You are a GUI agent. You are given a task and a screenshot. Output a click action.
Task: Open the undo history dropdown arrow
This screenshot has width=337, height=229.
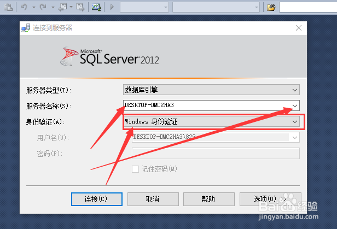[x=34, y=7]
